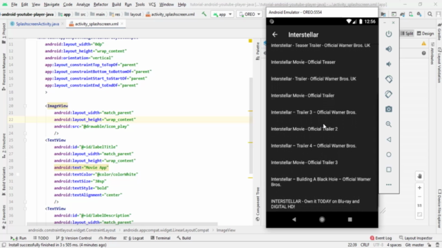Open the VCS menu
The image size is (442, 248).
click(x=152, y=5)
